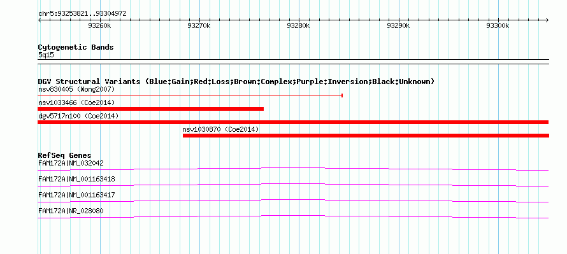Open the nsv830405 (Wong2007) variant label
567x254 pixels.
[76, 89]
